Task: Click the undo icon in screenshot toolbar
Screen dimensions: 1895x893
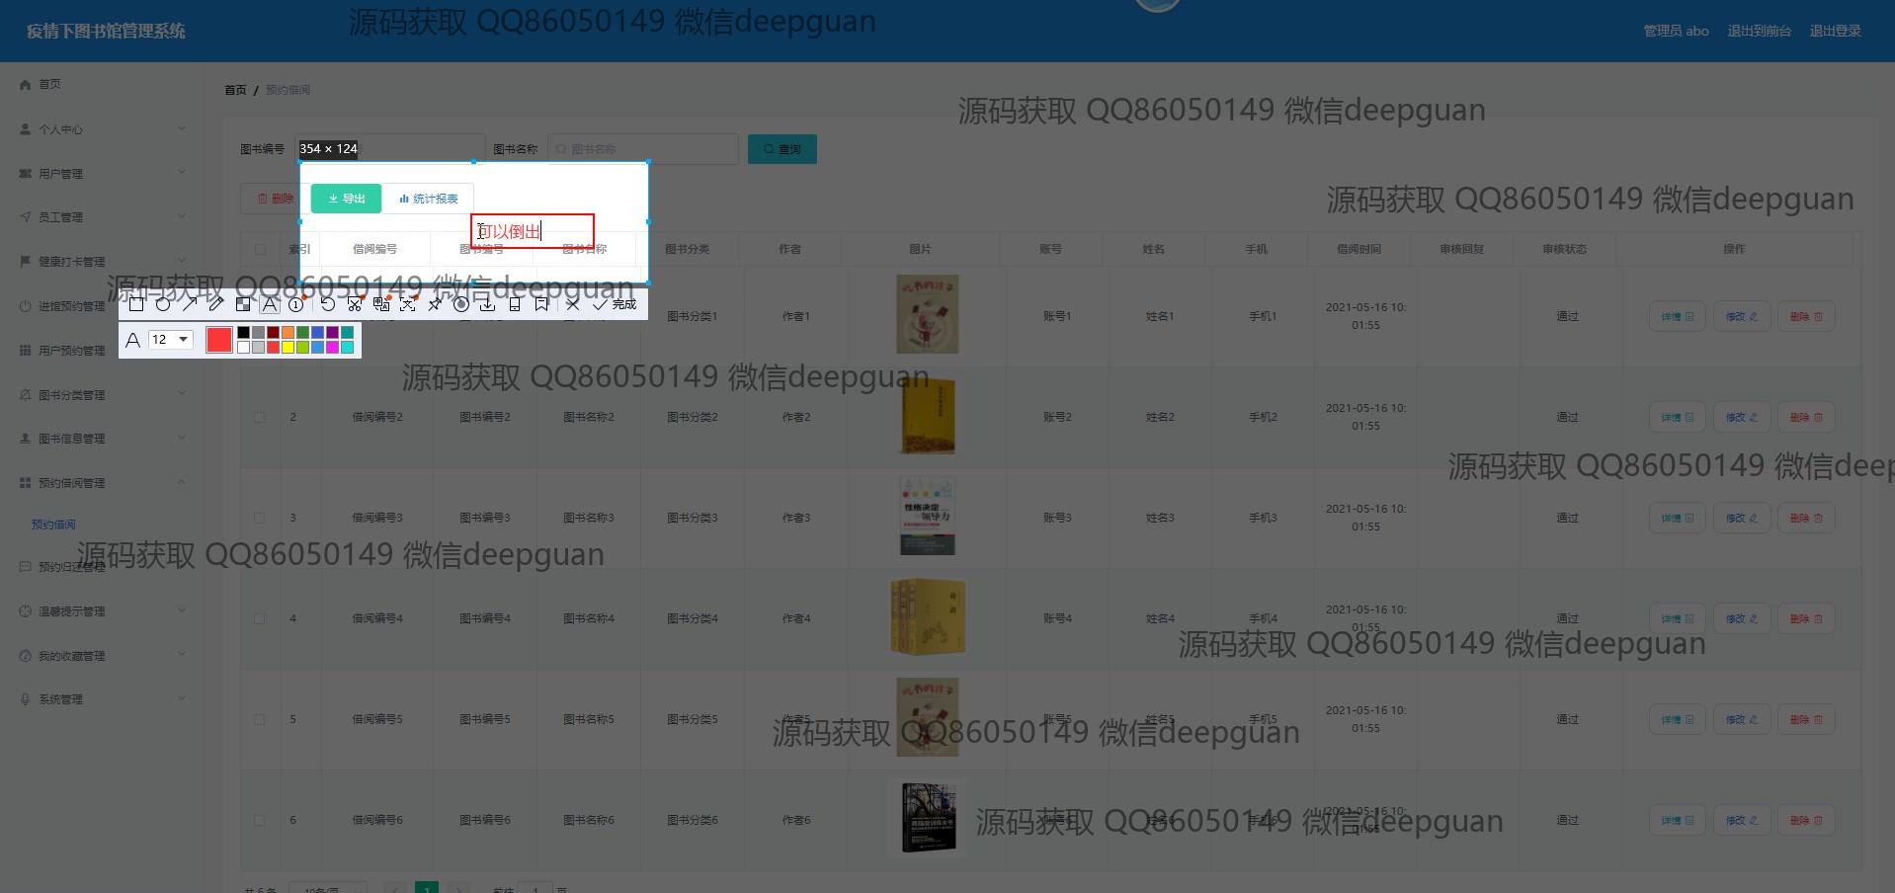Action: (328, 304)
